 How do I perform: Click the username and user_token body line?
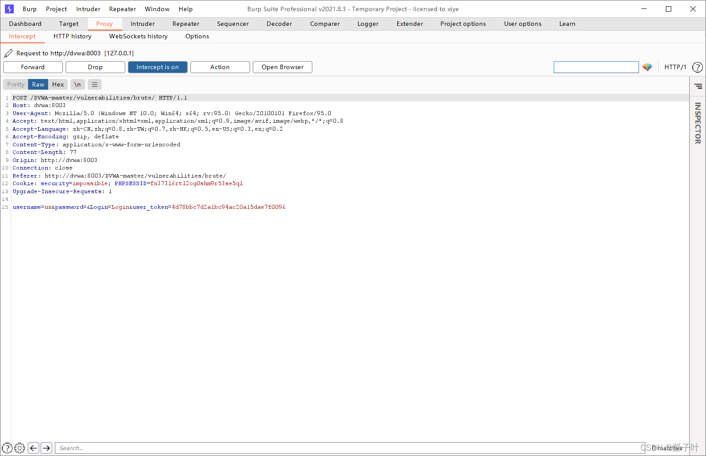[149, 207]
